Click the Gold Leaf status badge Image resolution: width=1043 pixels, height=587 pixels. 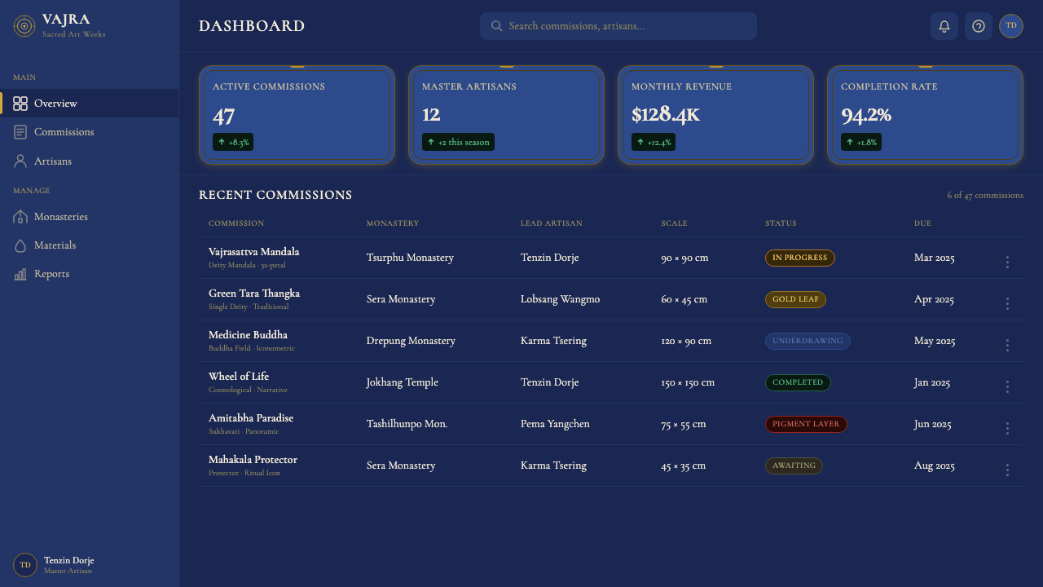[x=795, y=299]
